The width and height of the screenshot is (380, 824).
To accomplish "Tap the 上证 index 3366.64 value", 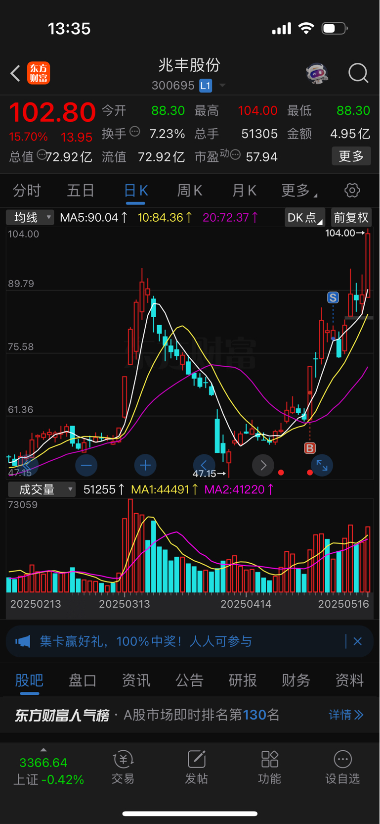I will click(43, 763).
